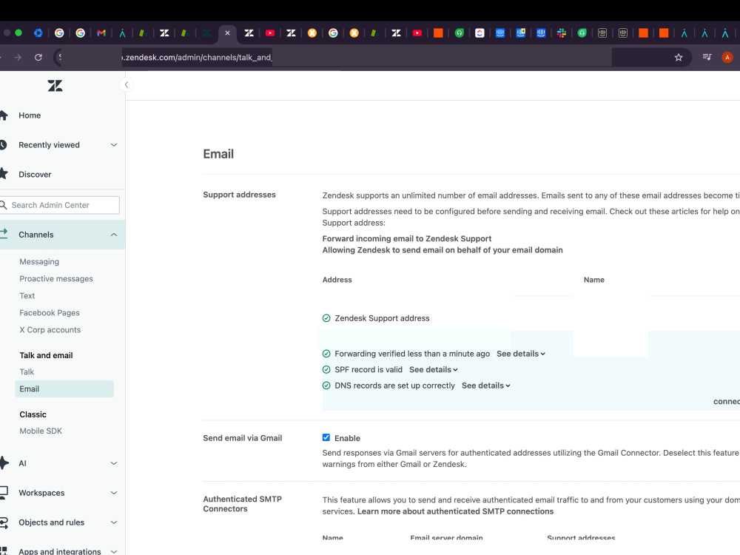This screenshot has width=740, height=555.
Task: Select Messaging from the Channels menu
Action: (38, 261)
